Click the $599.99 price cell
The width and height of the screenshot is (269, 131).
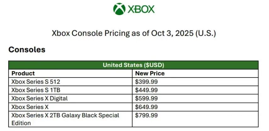[x=146, y=98]
